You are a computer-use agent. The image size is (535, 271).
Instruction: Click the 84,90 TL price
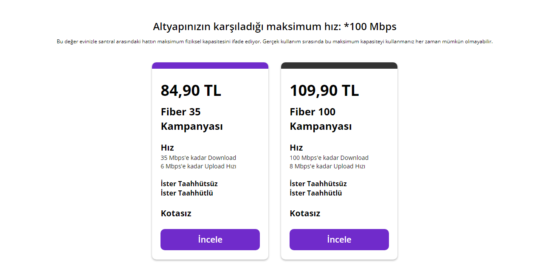(x=191, y=90)
